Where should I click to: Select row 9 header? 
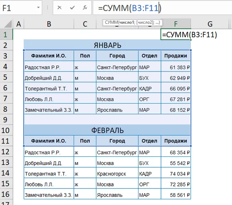pos(6,120)
